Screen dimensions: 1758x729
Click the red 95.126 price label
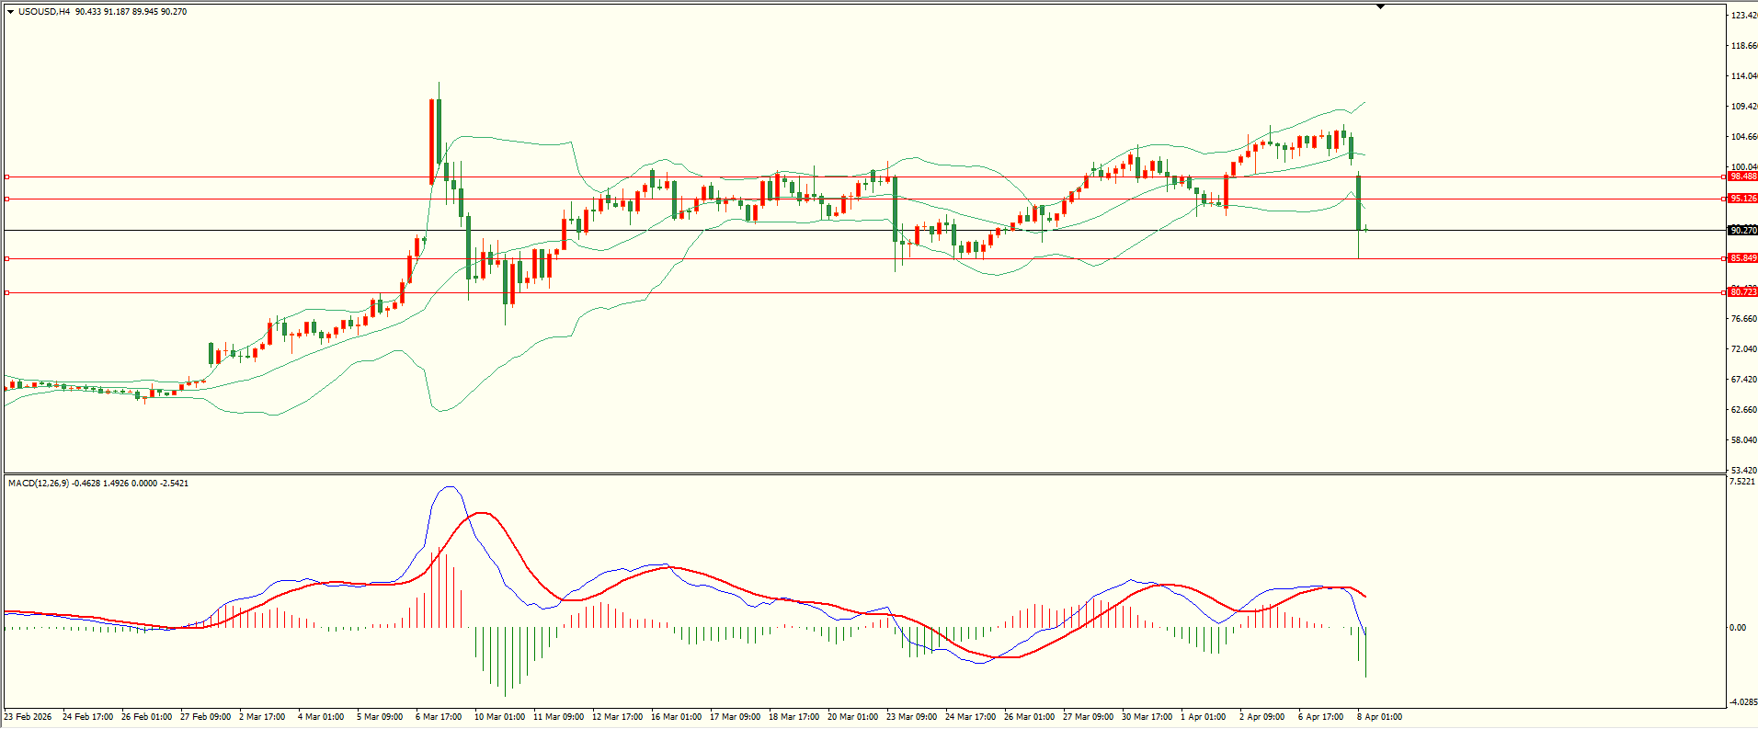[x=1742, y=199]
